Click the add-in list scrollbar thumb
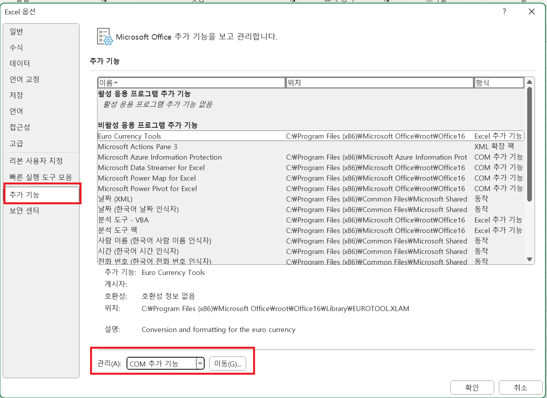 click(530, 144)
